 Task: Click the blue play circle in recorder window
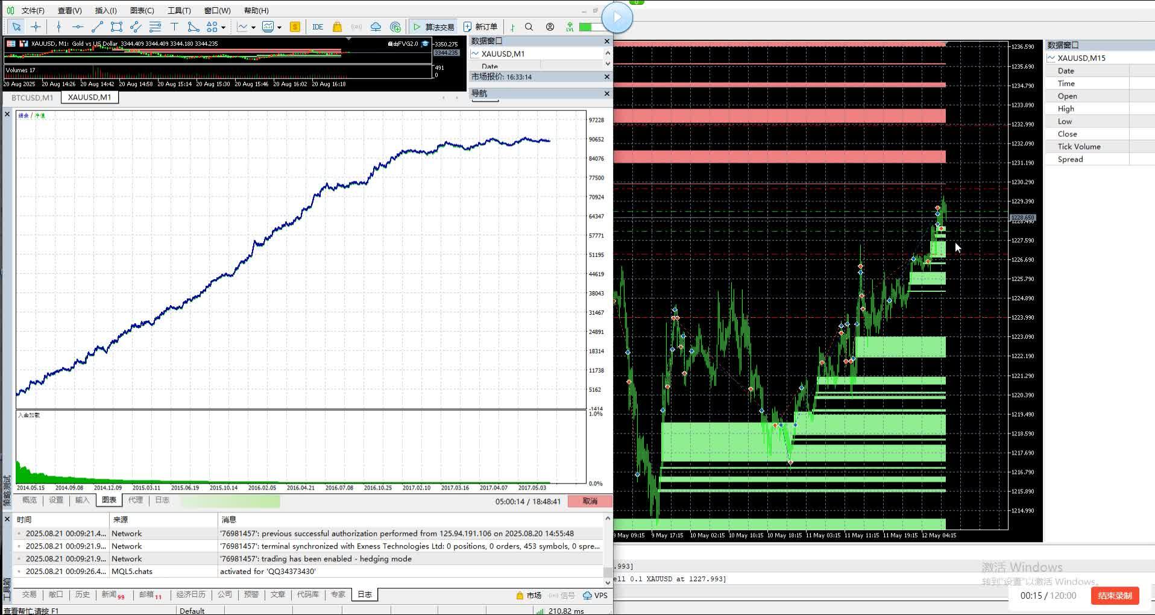pos(617,17)
